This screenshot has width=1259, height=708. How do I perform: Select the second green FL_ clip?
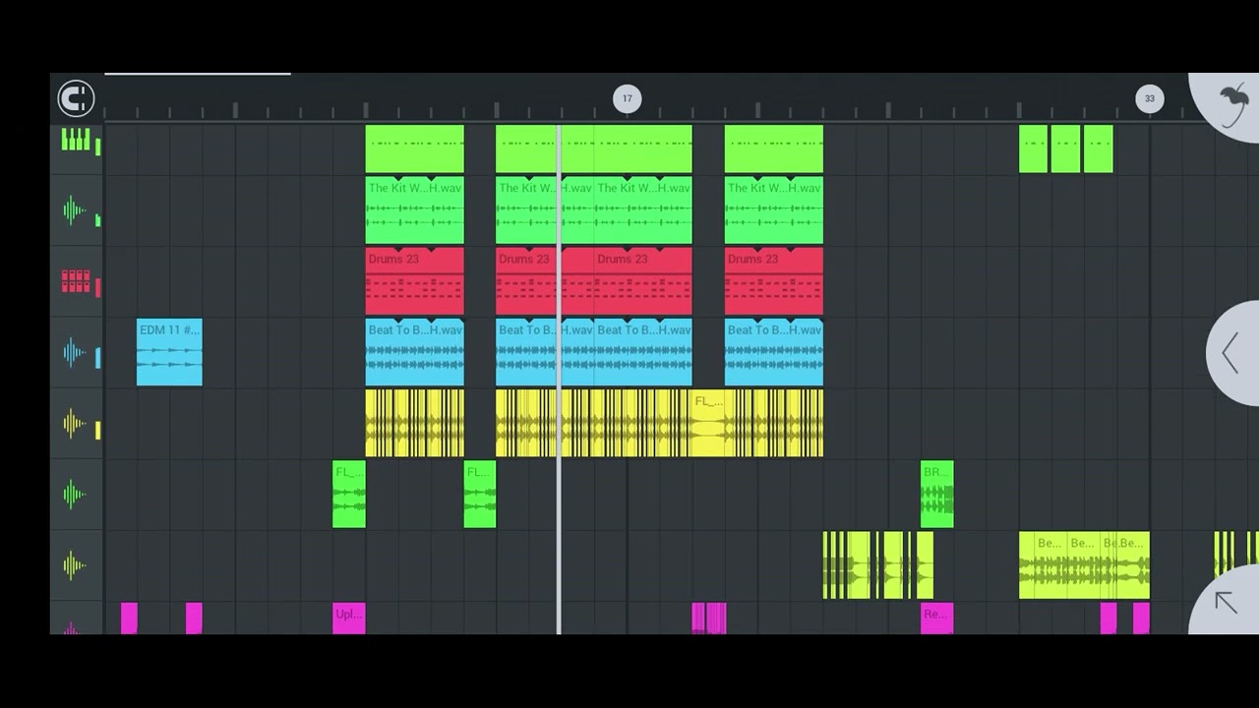click(480, 494)
